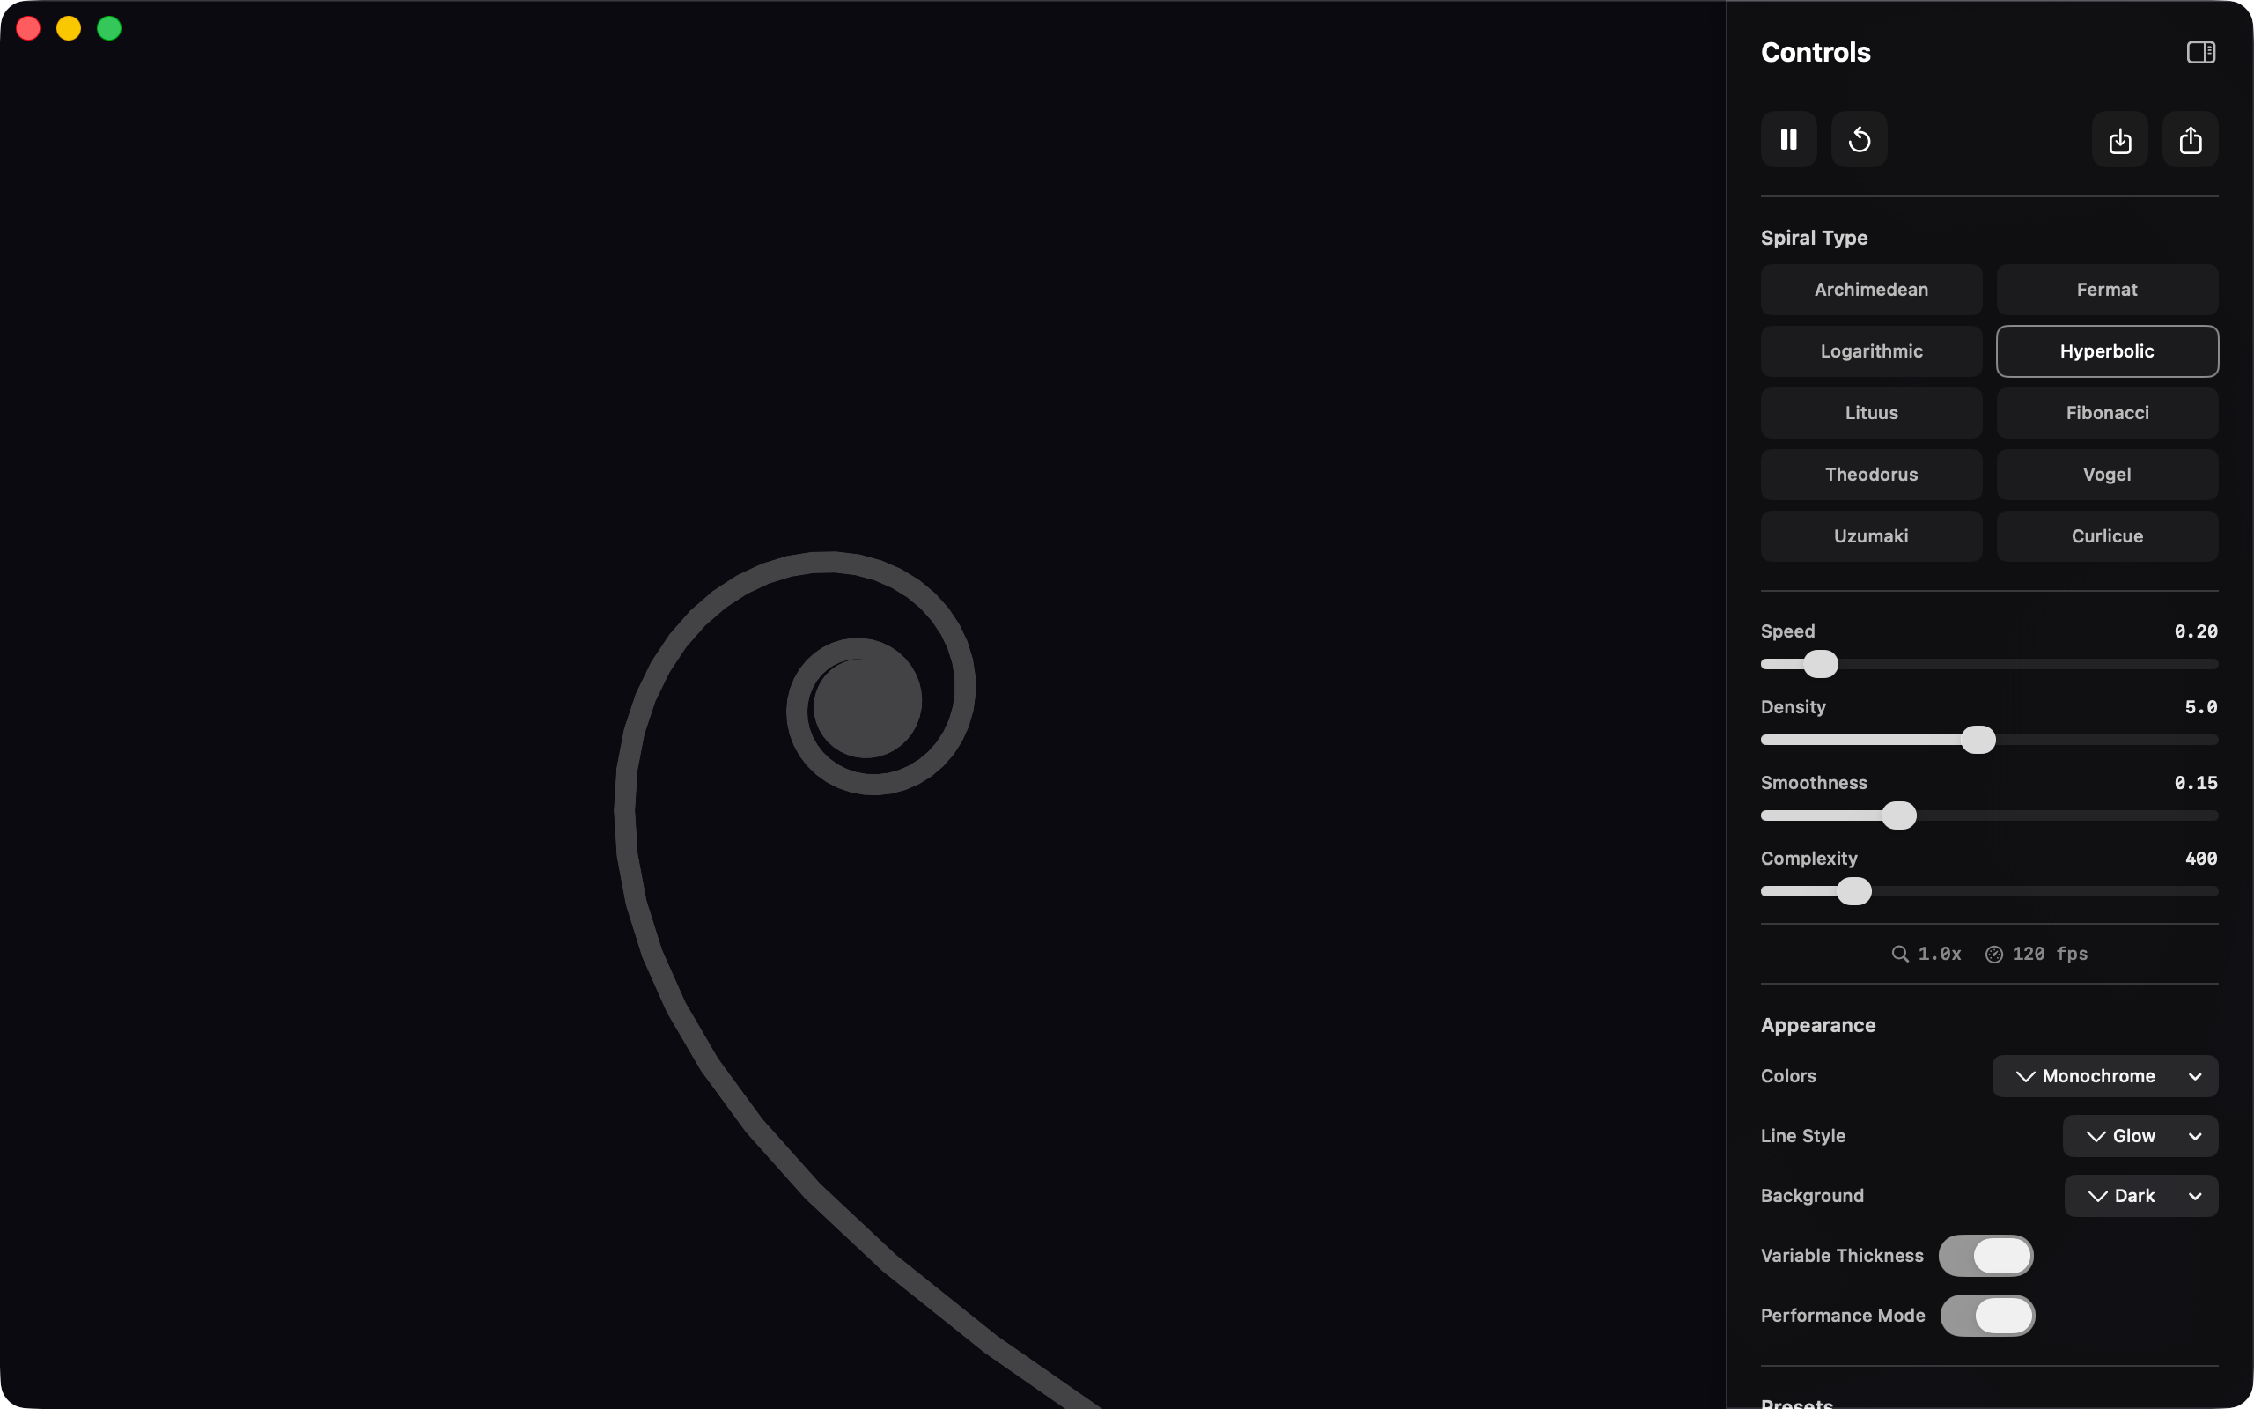Choose the Logarithmic spiral
This screenshot has height=1409, width=2254.
point(1871,351)
